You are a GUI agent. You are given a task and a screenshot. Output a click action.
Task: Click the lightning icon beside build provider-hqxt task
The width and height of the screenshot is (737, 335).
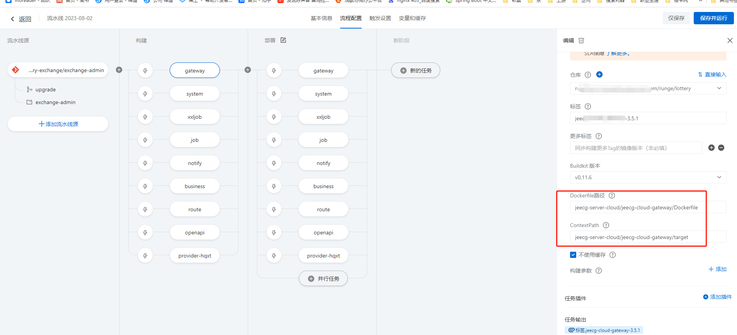click(145, 256)
